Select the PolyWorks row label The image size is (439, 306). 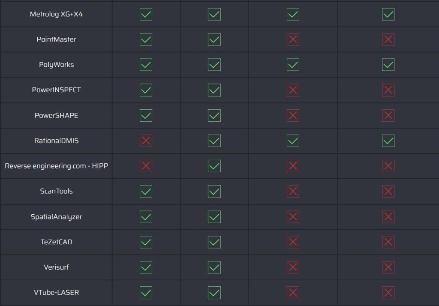57,65
